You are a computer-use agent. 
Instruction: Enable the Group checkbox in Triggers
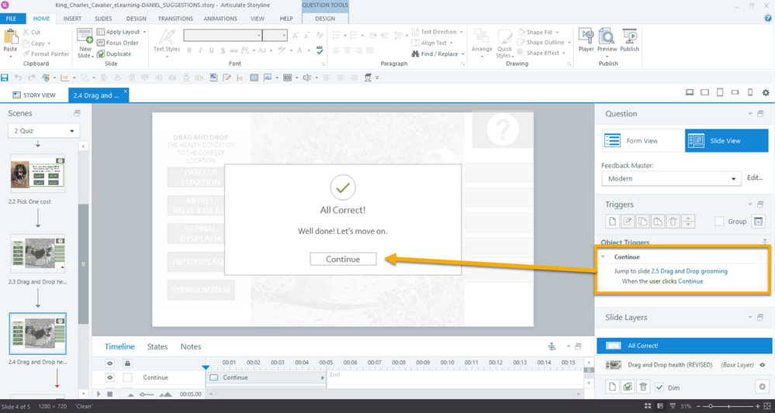point(720,222)
